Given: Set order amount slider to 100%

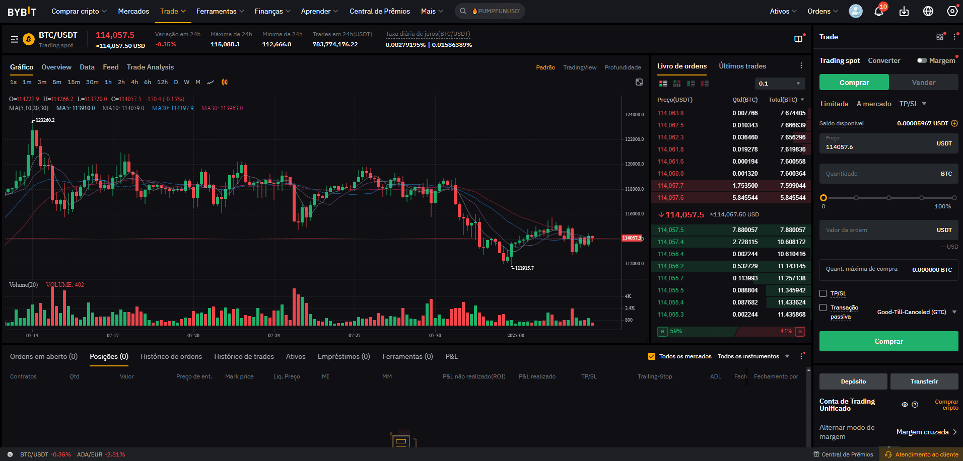Looking at the screenshot, I should pos(954,198).
